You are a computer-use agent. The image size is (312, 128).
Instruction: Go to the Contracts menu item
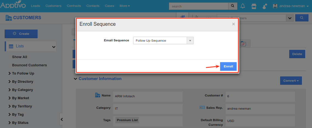(x=74, y=6)
